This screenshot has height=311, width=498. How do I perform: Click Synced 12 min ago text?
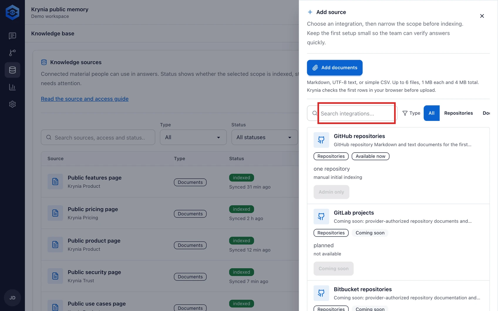coord(250,250)
